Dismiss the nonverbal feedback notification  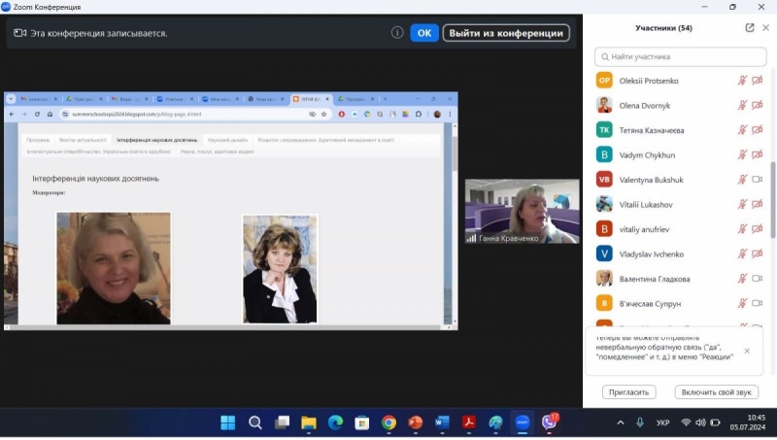(746, 351)
